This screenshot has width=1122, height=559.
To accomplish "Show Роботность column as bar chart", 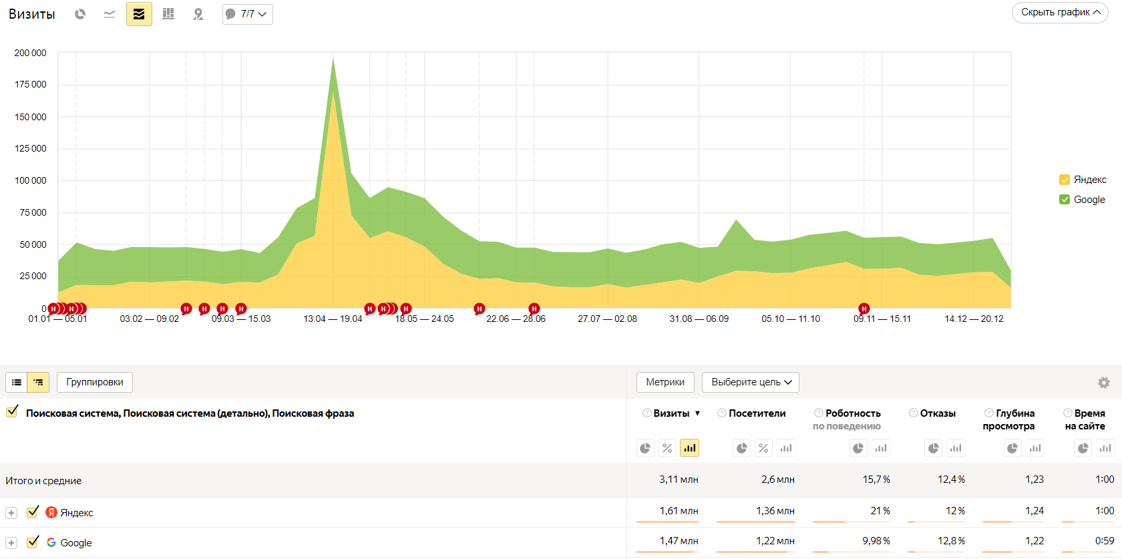I will pos(881,448).
